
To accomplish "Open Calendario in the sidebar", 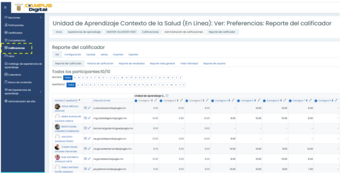I will [13, 75].
